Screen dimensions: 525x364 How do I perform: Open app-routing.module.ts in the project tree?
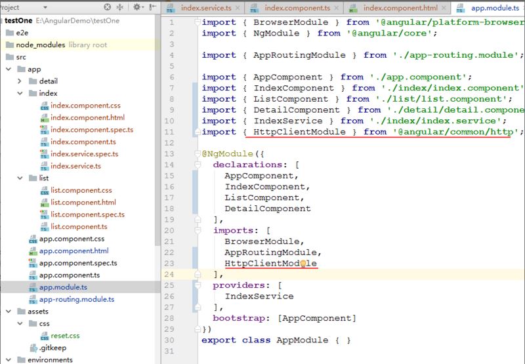point(76,299)
